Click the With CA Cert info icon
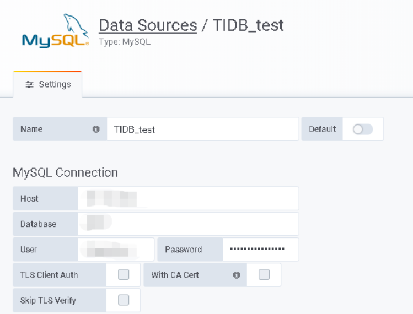 (x=237, y=275)
